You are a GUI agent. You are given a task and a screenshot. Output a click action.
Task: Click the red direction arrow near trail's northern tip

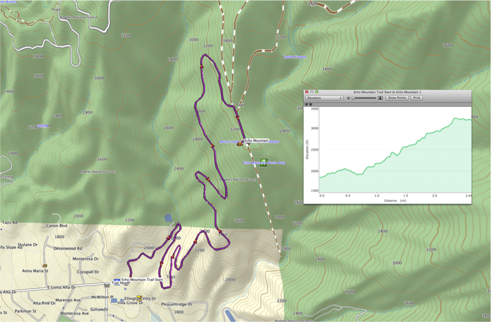[202, 67]
